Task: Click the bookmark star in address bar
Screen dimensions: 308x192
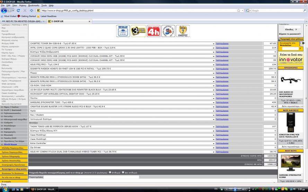Action: (x=239, y=10)
